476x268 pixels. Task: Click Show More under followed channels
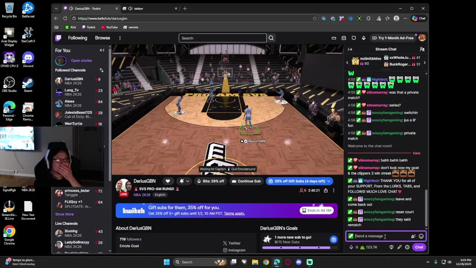pyautogui.click(x=64, y=214)
